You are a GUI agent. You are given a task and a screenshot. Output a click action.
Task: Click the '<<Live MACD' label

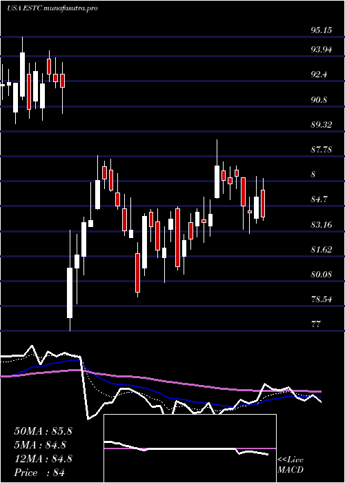(x=290, y=465)
